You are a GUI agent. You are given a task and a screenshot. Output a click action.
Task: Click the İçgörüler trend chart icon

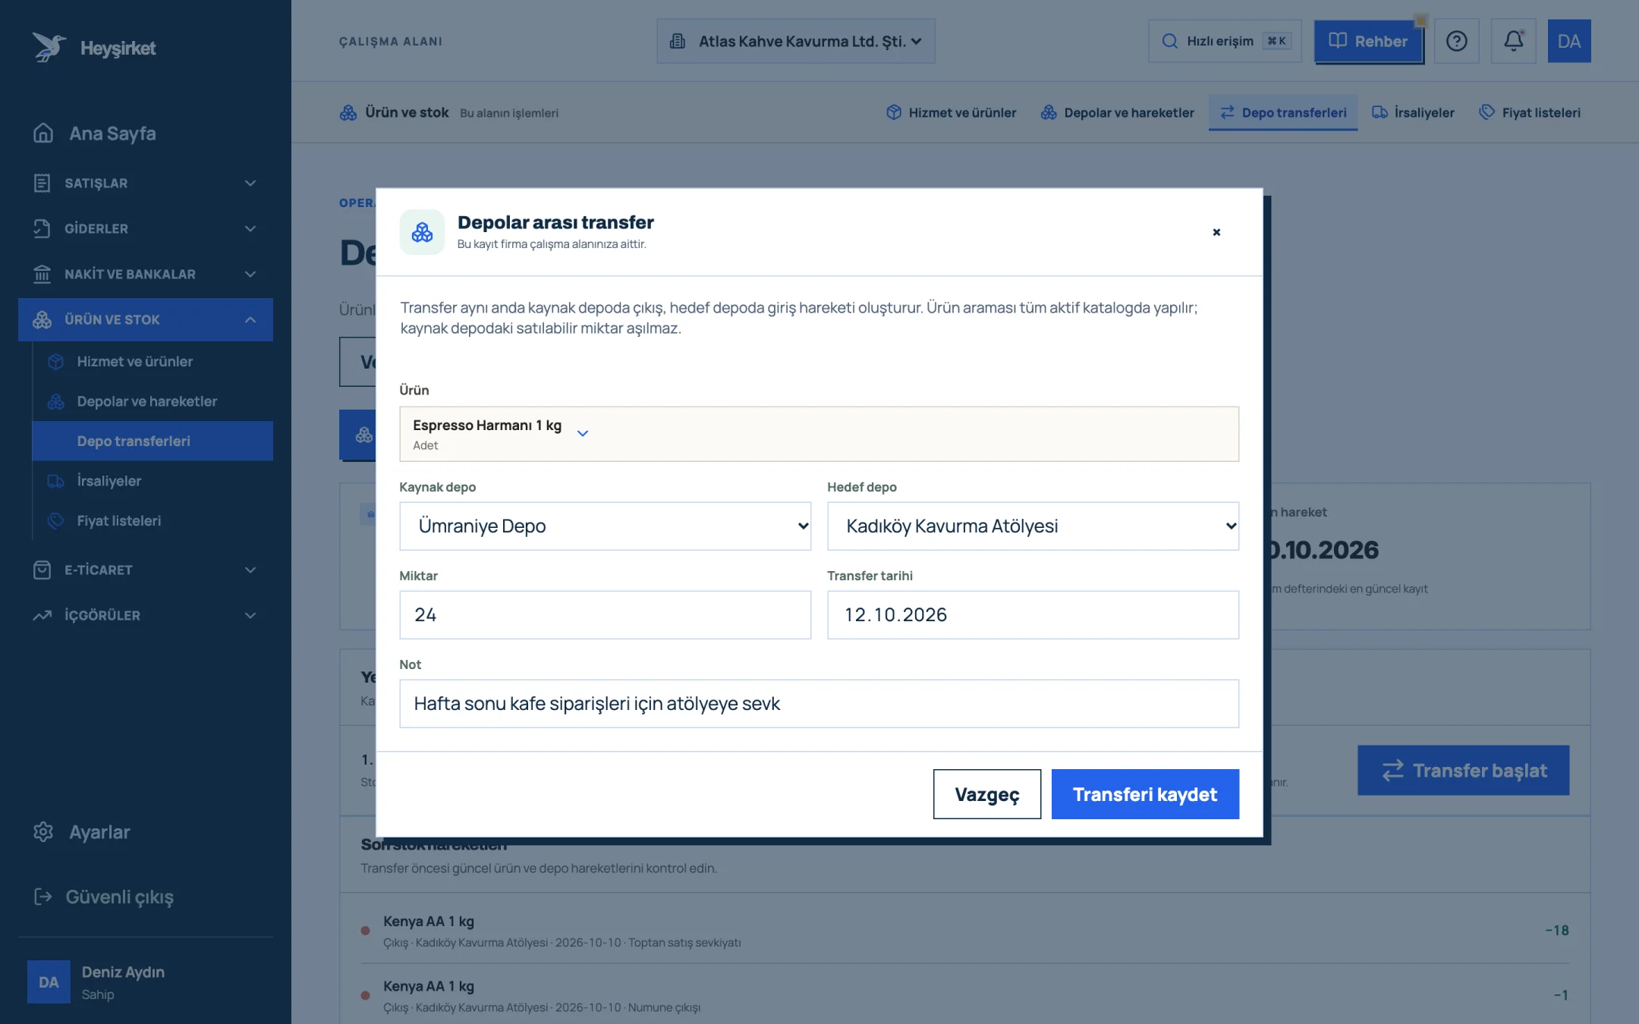coord(42,615)
